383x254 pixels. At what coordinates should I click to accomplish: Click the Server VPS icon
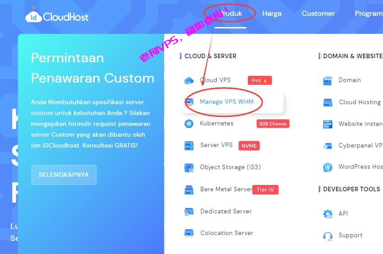pyautogui.click(x=189, y=145)
